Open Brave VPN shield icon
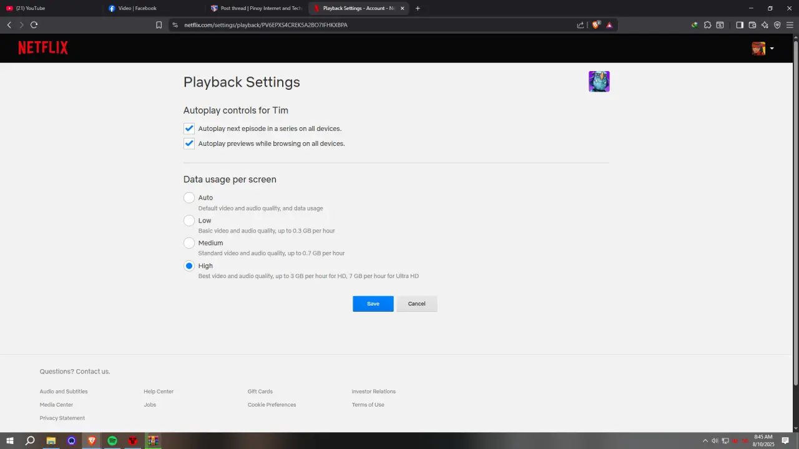Screen dimensions: 799x449 pyautogui.click(x=777, y=25)
